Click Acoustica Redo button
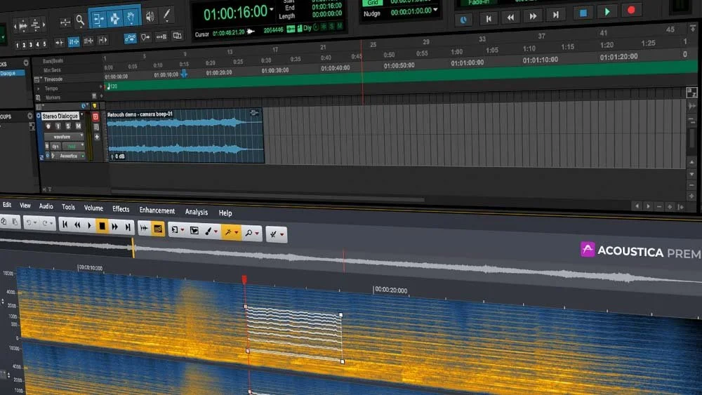 [46, 223]
